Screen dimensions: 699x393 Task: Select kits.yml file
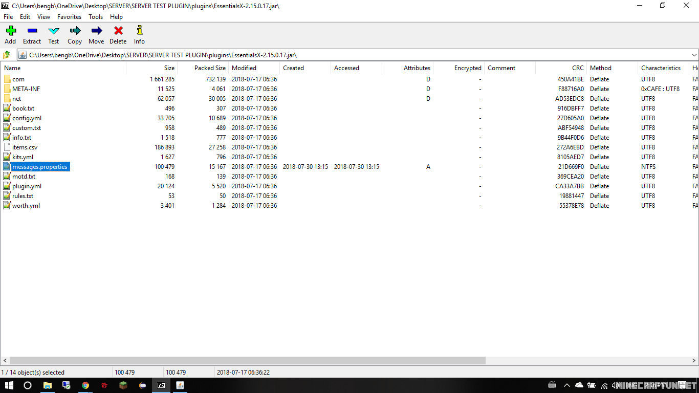pos(23,157)
